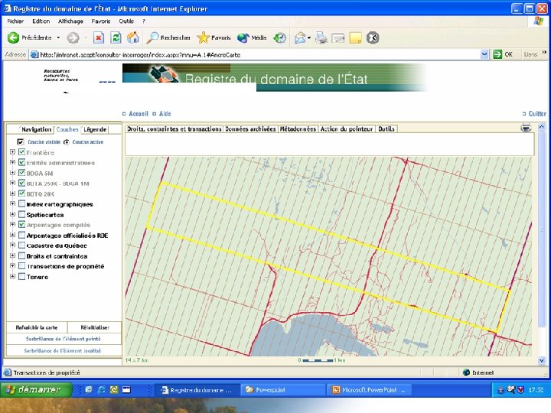The height and width of the screenshot is (413, 551).
Task: Expand the Frontière layer group
Action: pos(13,152)
